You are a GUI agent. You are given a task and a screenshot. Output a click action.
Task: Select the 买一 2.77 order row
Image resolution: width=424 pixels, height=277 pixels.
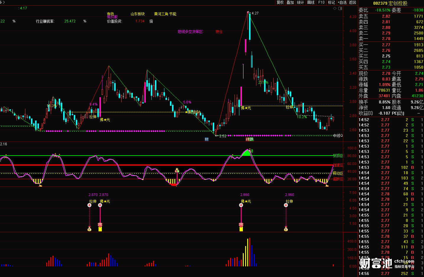pyautogui.click(x=391, y=45)
